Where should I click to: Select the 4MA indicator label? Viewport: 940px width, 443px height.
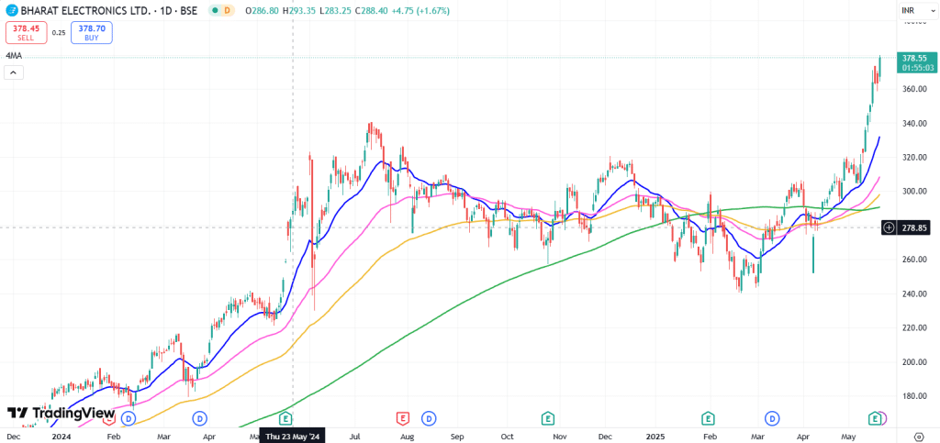[13, 56]
